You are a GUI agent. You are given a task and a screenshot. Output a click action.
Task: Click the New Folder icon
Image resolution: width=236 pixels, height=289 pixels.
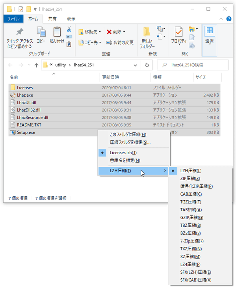(x=147, y=32)
